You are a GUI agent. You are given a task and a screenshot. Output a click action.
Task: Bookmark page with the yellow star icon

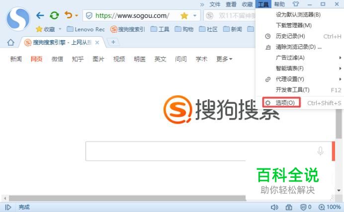[184, 15]
